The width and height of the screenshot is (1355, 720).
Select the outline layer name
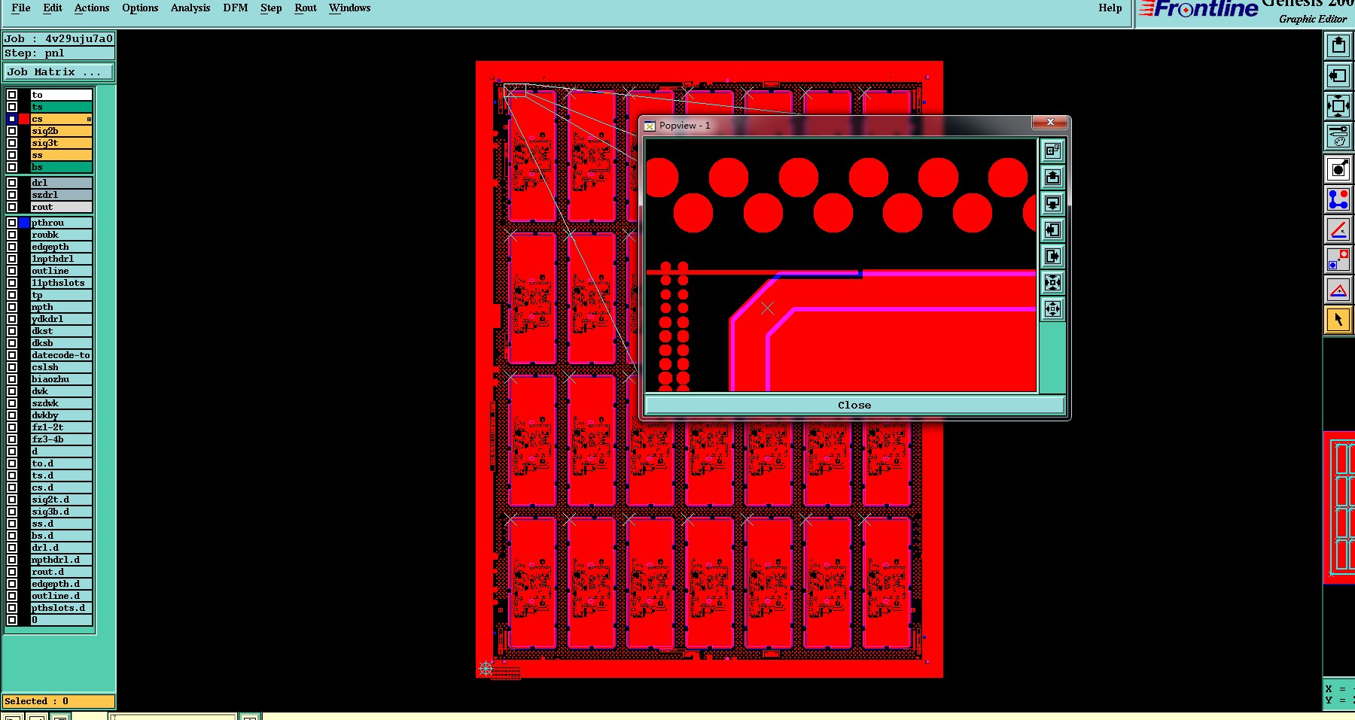61,271
